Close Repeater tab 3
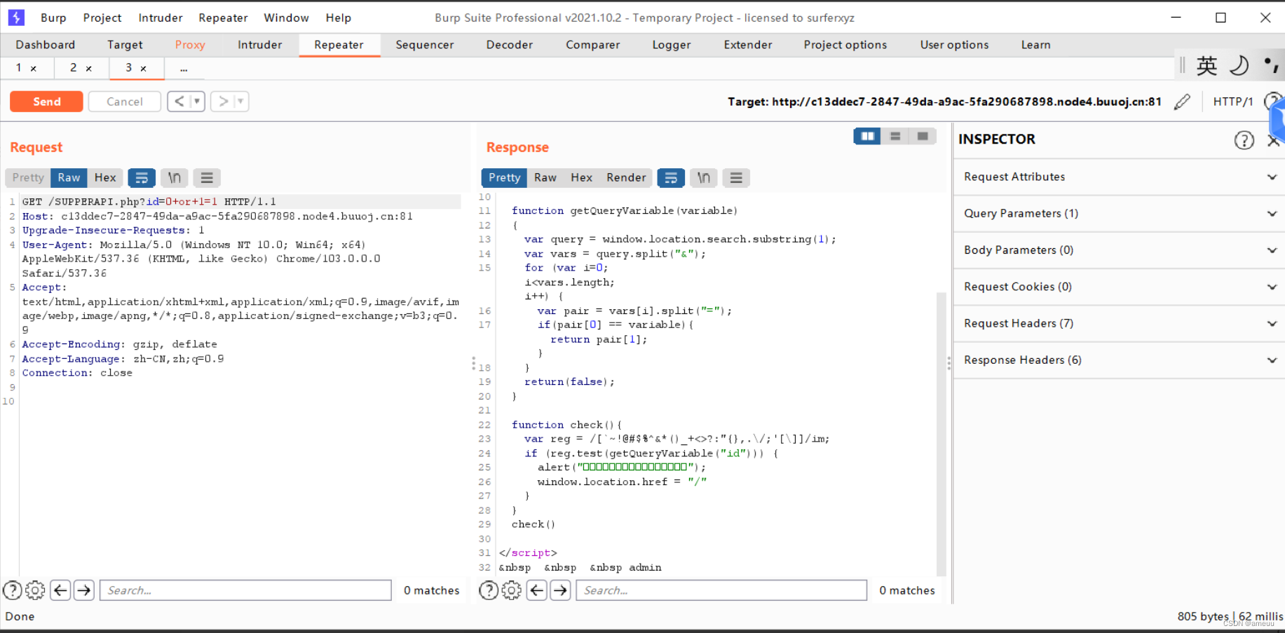Screen dimensions: 1285x633 (x=143, y=69)
